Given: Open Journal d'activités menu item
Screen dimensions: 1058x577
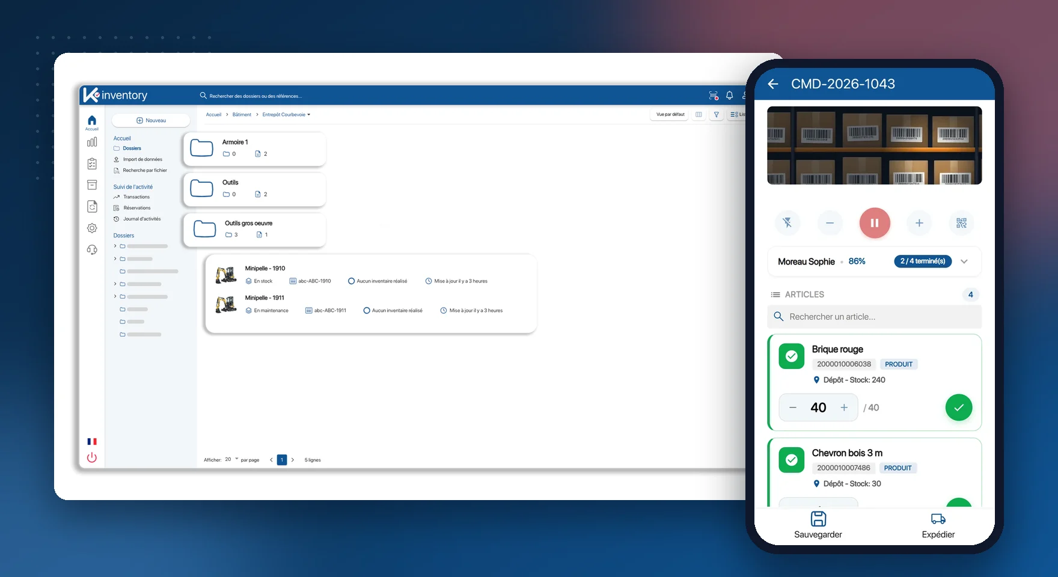Looking at the screenshot, I should pyautogui.click(x=137, y=219).
